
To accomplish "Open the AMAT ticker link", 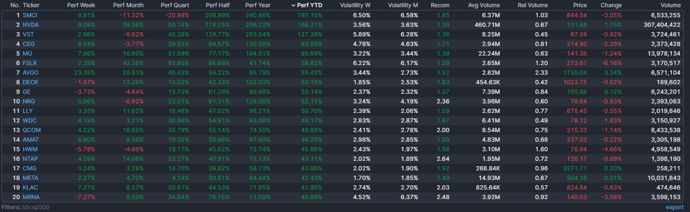I will coord(31,140).
